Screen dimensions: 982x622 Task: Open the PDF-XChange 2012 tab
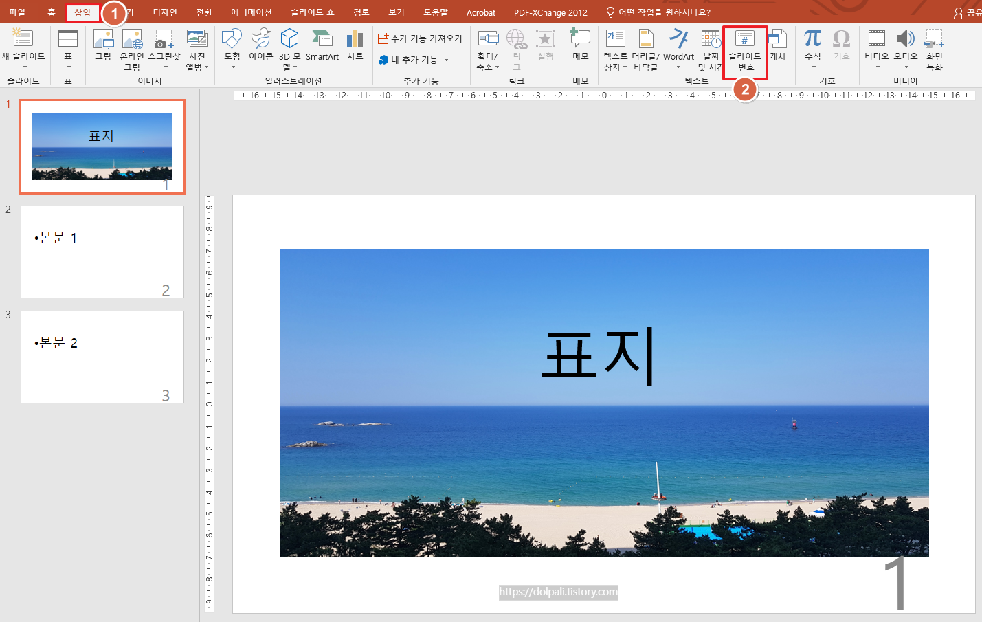click(550, 12)
